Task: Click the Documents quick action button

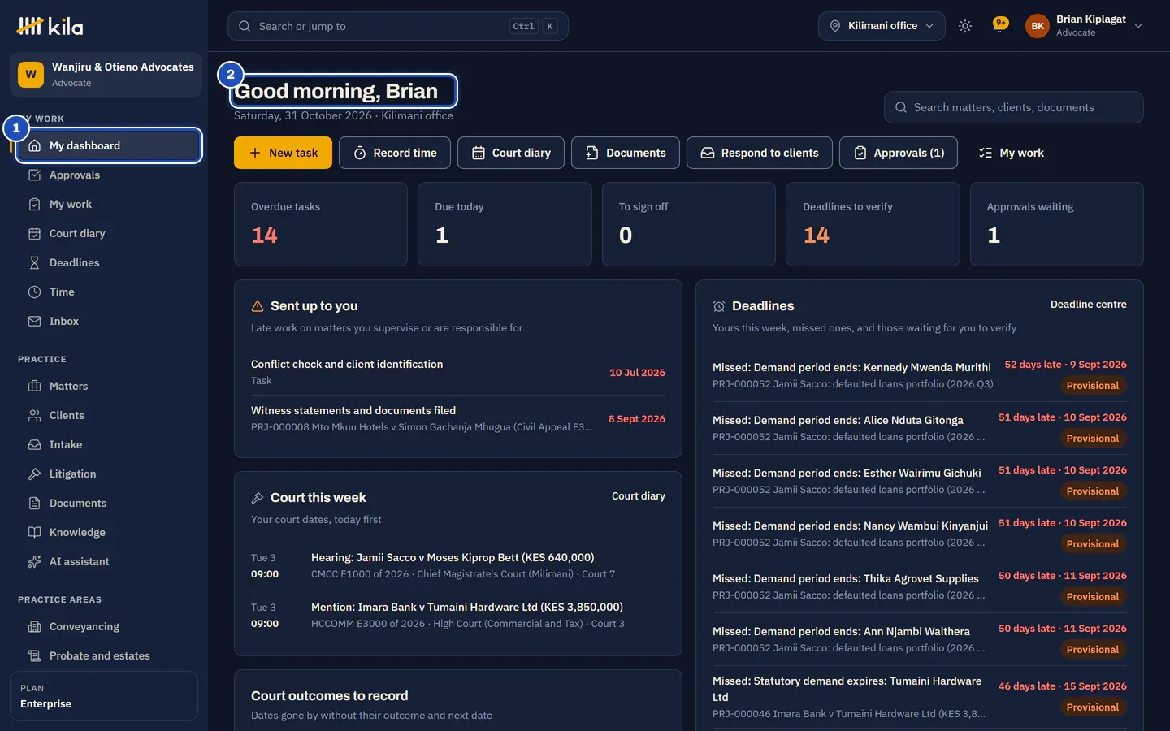Action: click(626, 153)
